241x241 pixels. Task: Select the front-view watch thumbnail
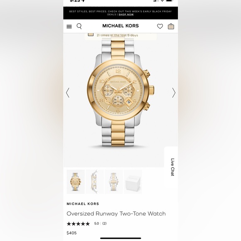click(x=76, y=182)
